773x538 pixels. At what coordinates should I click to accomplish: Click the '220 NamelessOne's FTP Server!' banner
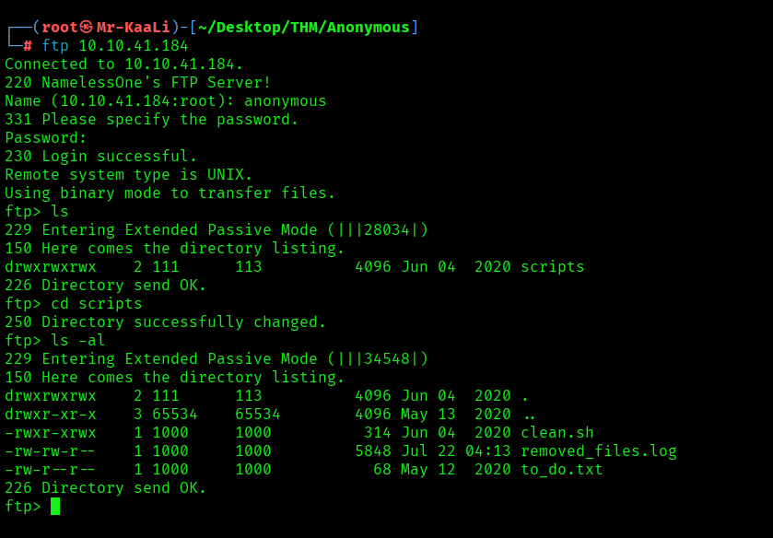pos(138,82)
